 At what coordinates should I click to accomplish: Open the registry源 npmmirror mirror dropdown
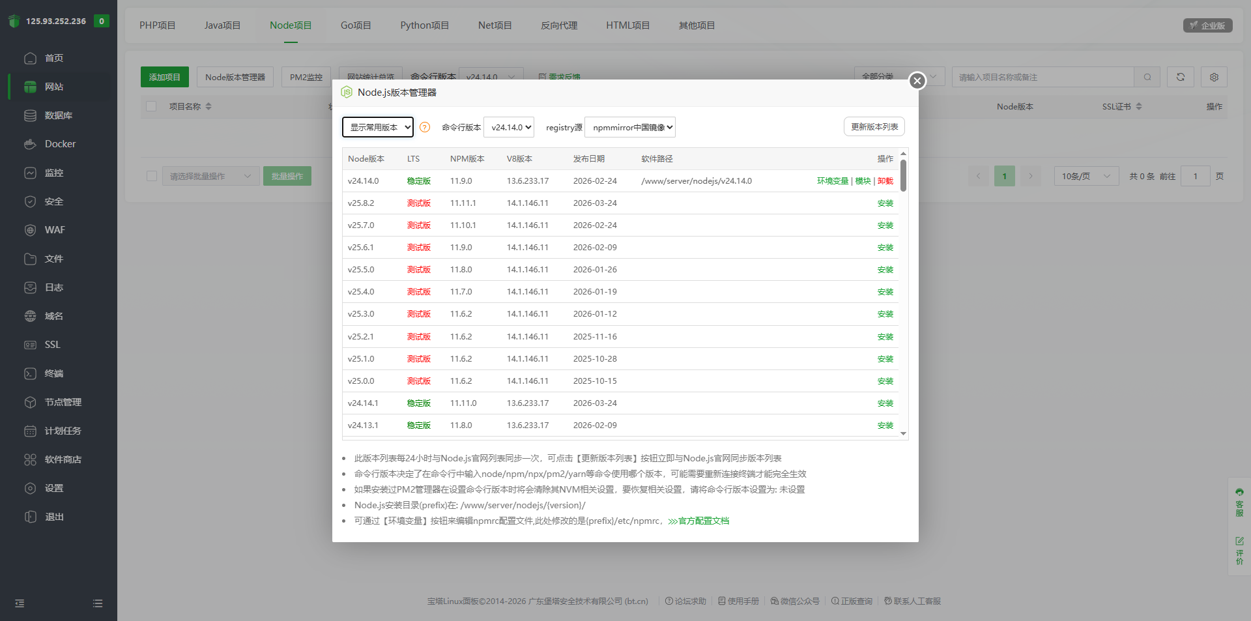click(x=629, y=127)
